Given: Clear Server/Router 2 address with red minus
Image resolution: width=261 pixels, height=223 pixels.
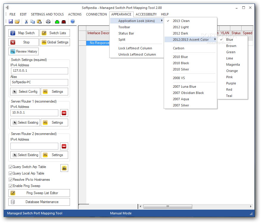Looking at the screenshot, I should click(64, 146).
